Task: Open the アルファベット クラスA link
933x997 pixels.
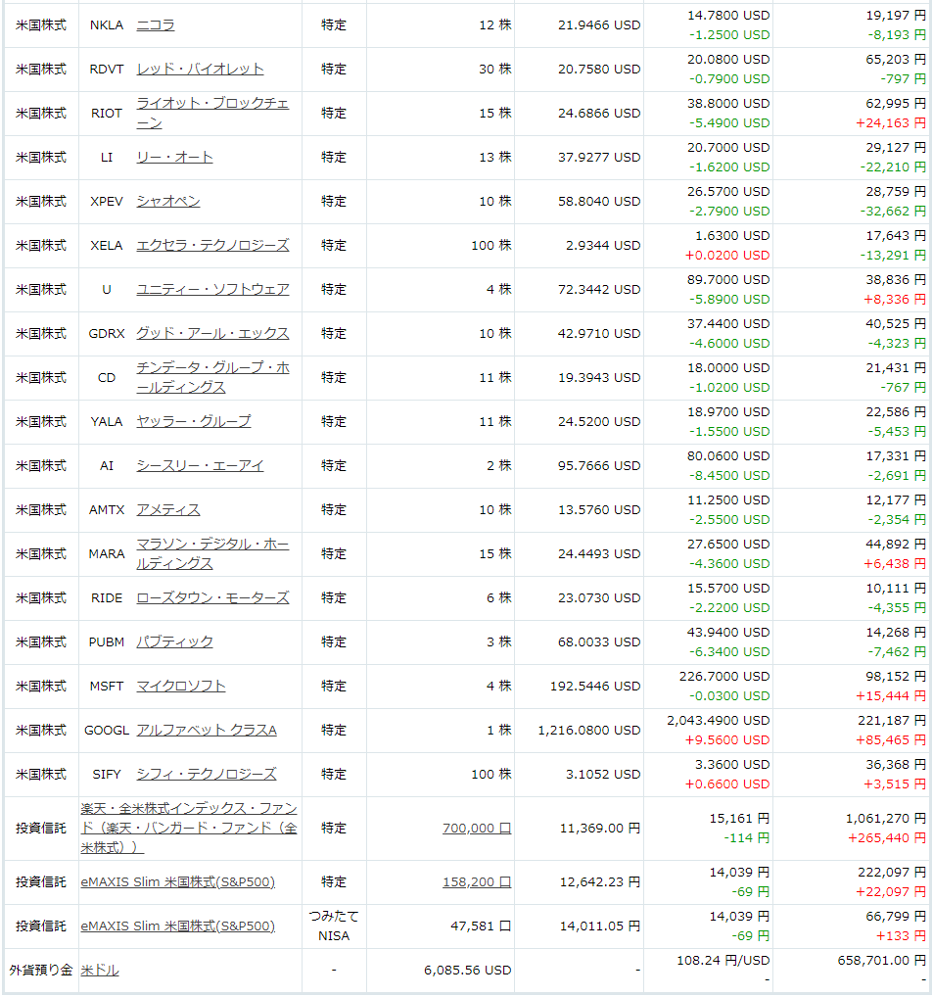Action: (207, 730)
